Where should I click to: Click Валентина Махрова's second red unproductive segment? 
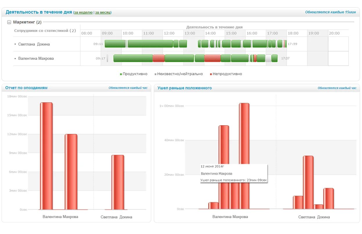(212, 58)
